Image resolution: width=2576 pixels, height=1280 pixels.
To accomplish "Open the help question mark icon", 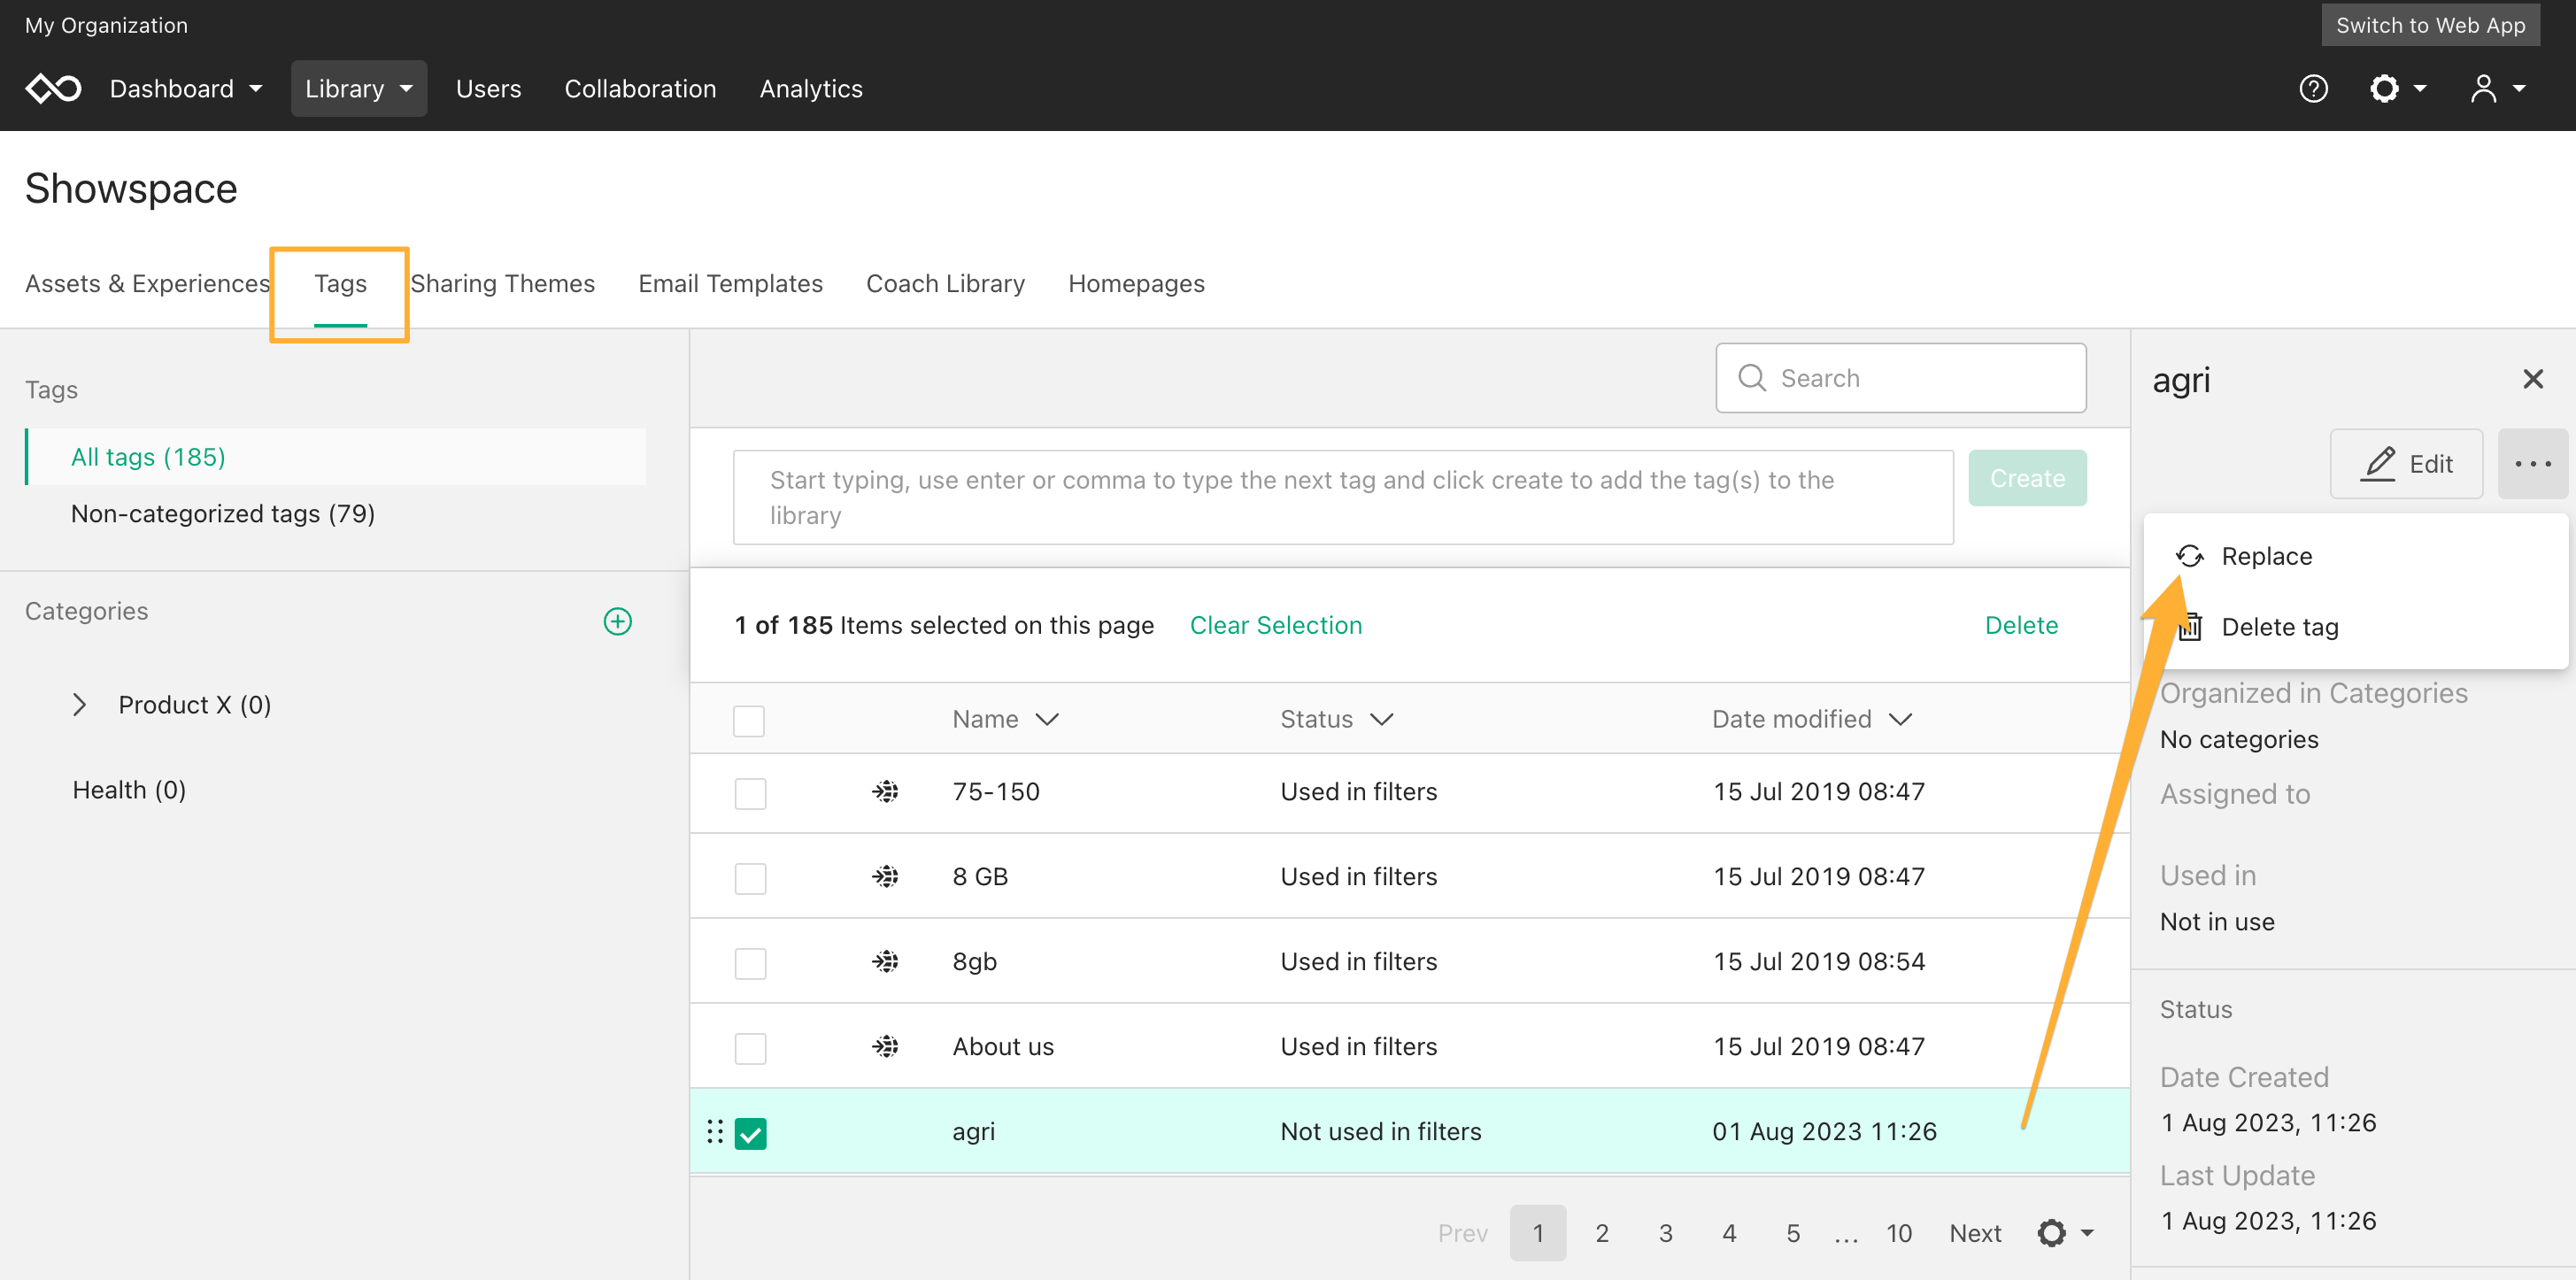I will (x=2313, y=89).
